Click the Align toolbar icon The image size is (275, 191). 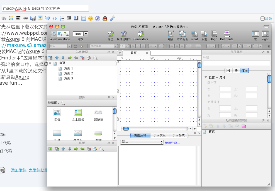[214, 34]
